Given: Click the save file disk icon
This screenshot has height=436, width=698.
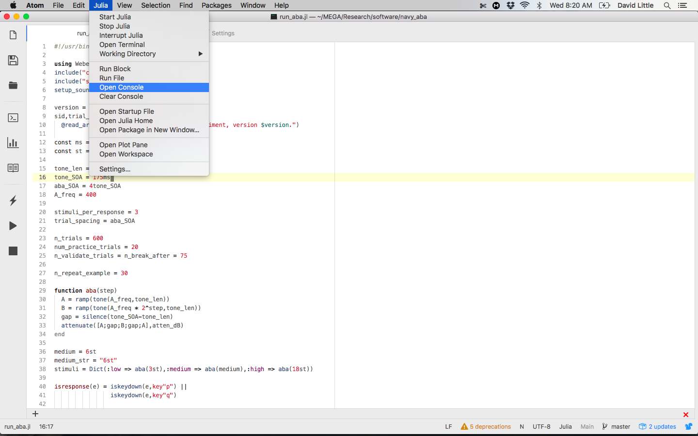Looking at the screenshot, I should pyautogui.click(x=13, y=60).
